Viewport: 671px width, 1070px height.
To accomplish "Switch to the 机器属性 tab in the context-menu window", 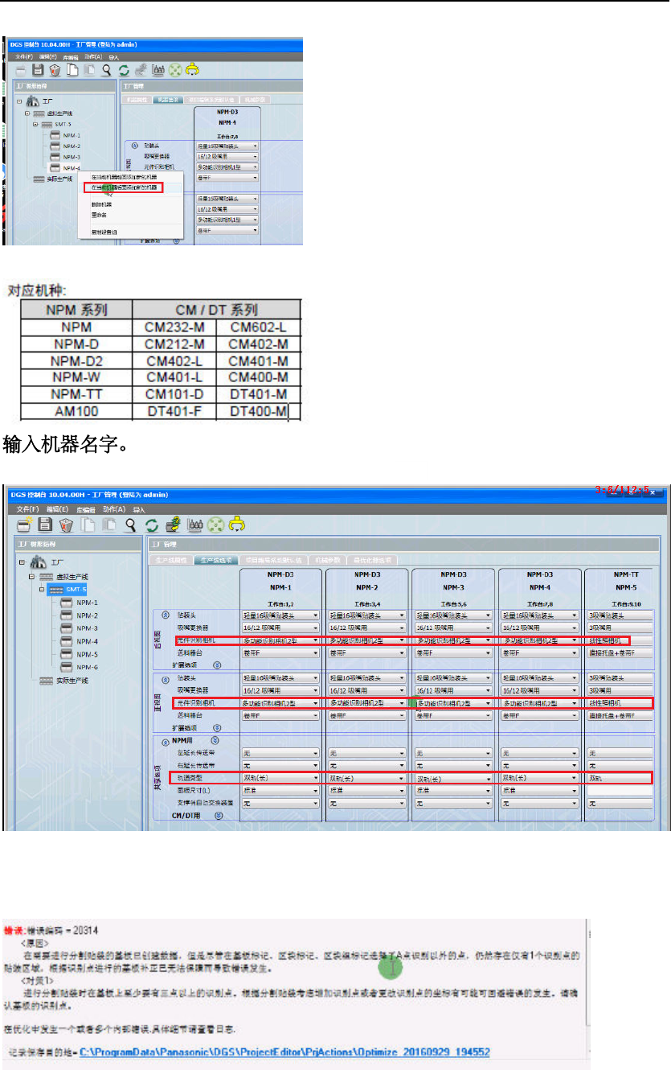I will pyautogui.click(x=137, y=99).
